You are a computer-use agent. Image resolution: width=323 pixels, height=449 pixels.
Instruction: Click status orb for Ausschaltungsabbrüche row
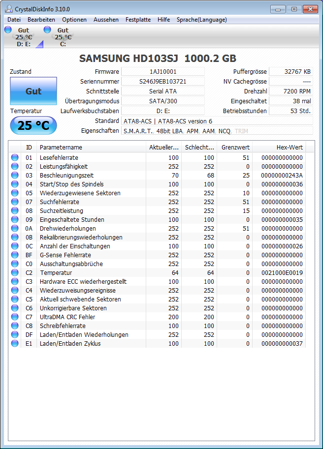point(15,264)
